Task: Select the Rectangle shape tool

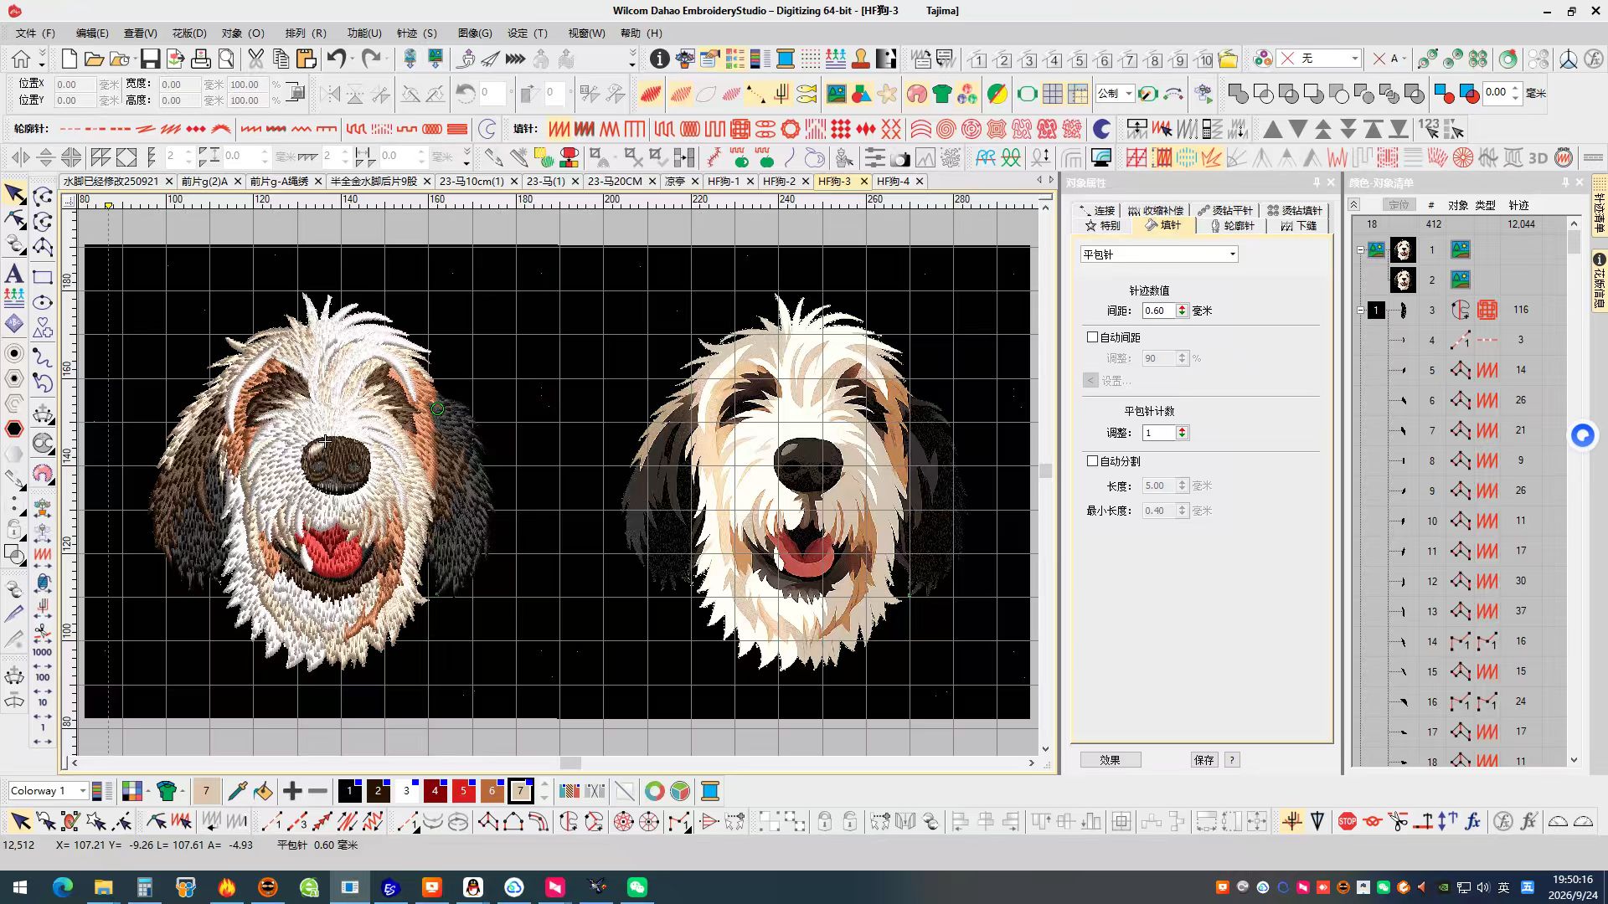Action: (43, 277)
